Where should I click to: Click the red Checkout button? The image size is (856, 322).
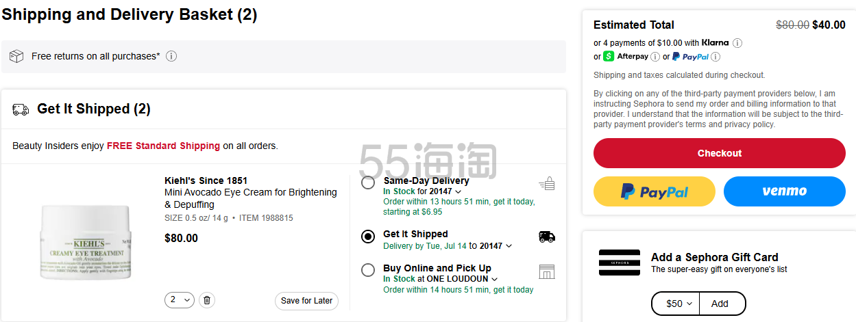(720, 153)
